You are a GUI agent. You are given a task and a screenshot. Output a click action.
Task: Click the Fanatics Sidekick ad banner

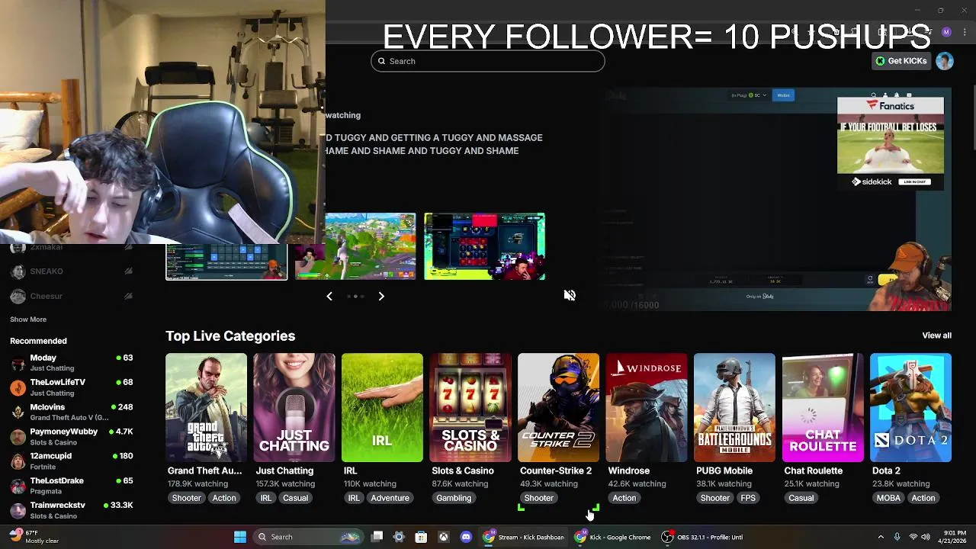pos(891,143)
